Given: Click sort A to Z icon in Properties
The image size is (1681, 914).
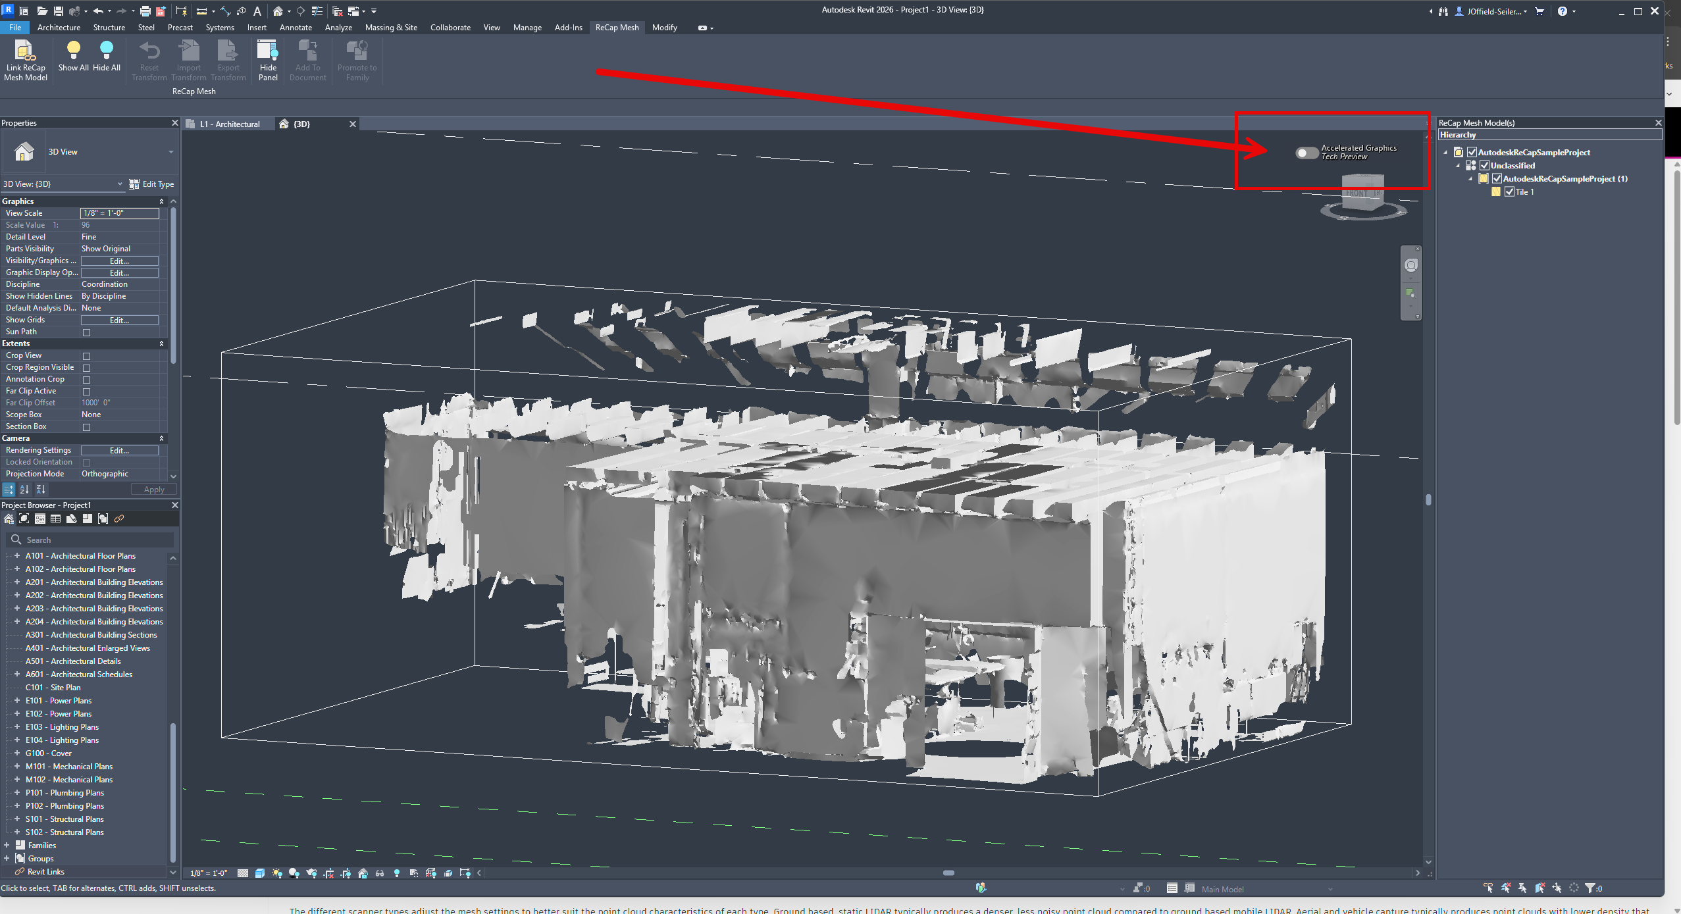Looking at the screenshot, I should tap(24, 490).
